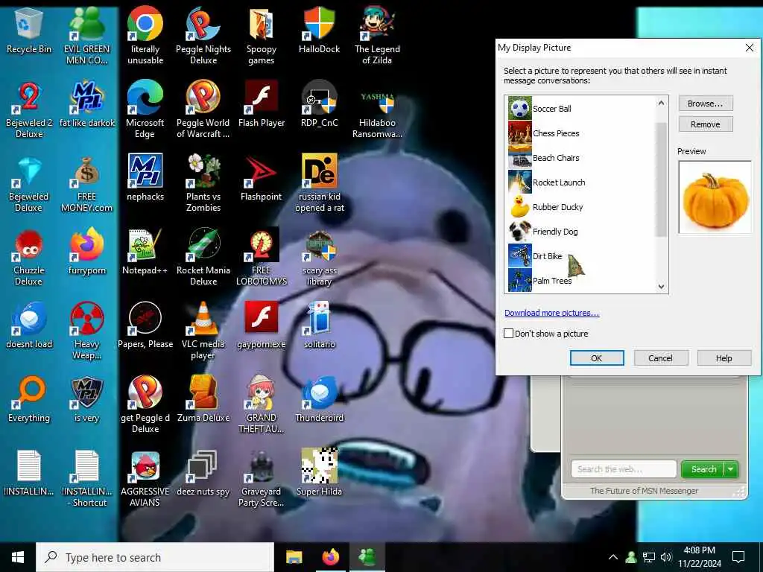
Task: Click the Browse... button
Action: tap(705, 104)
